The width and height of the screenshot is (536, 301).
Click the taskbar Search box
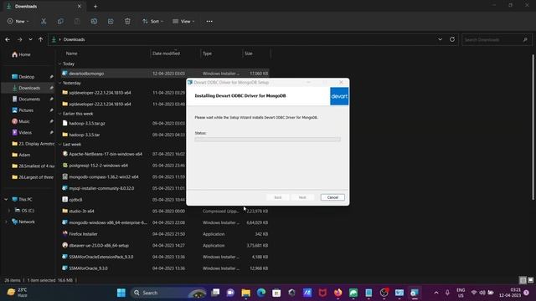[169, 293]
